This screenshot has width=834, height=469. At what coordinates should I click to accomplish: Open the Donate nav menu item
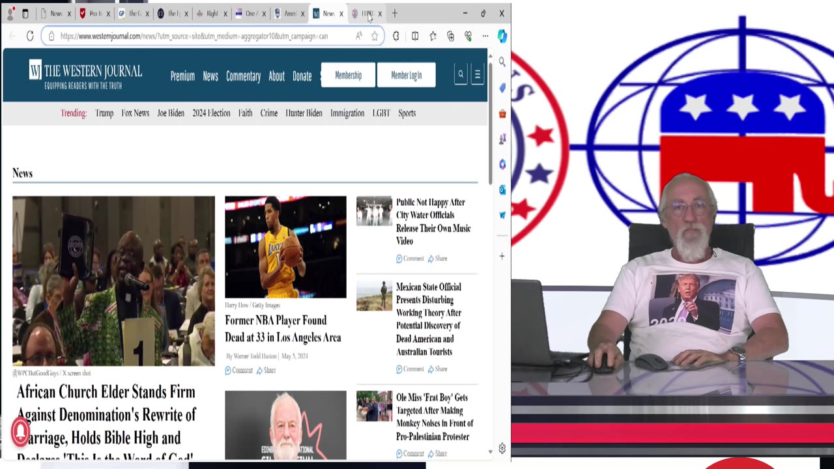tap(302, 76)
